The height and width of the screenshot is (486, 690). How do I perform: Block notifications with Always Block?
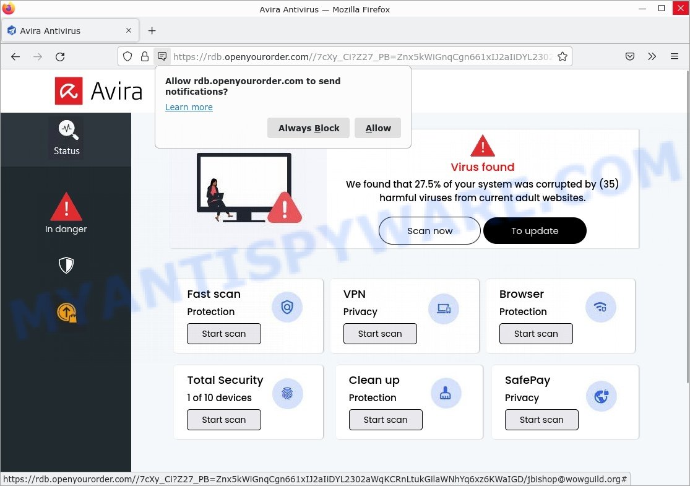(x=308, y=128)
